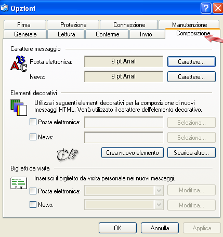The image size is (223, 237).
Task: Enable News checkbox under Elementi decorativi
Action: [33, 137]
